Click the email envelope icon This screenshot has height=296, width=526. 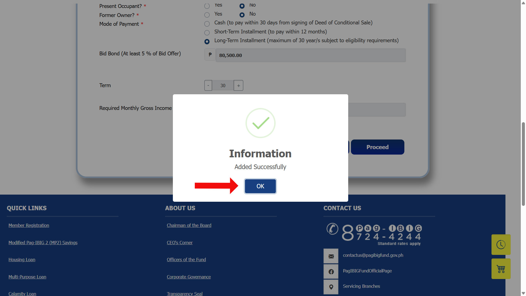331,256
